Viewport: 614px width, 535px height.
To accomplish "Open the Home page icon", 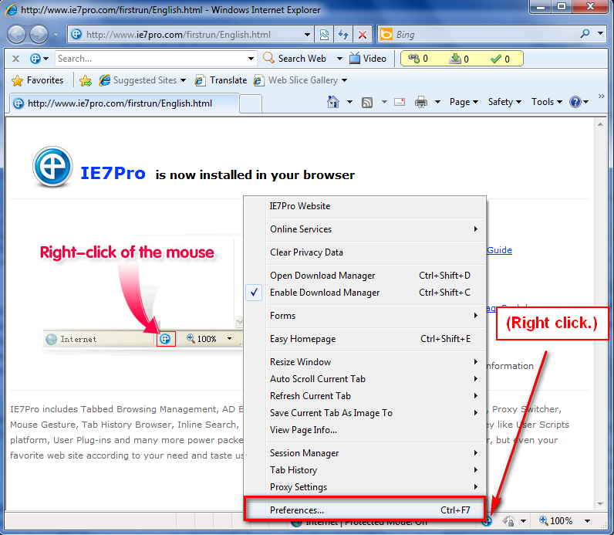I will pyautogui.click(x=333, y=103).
